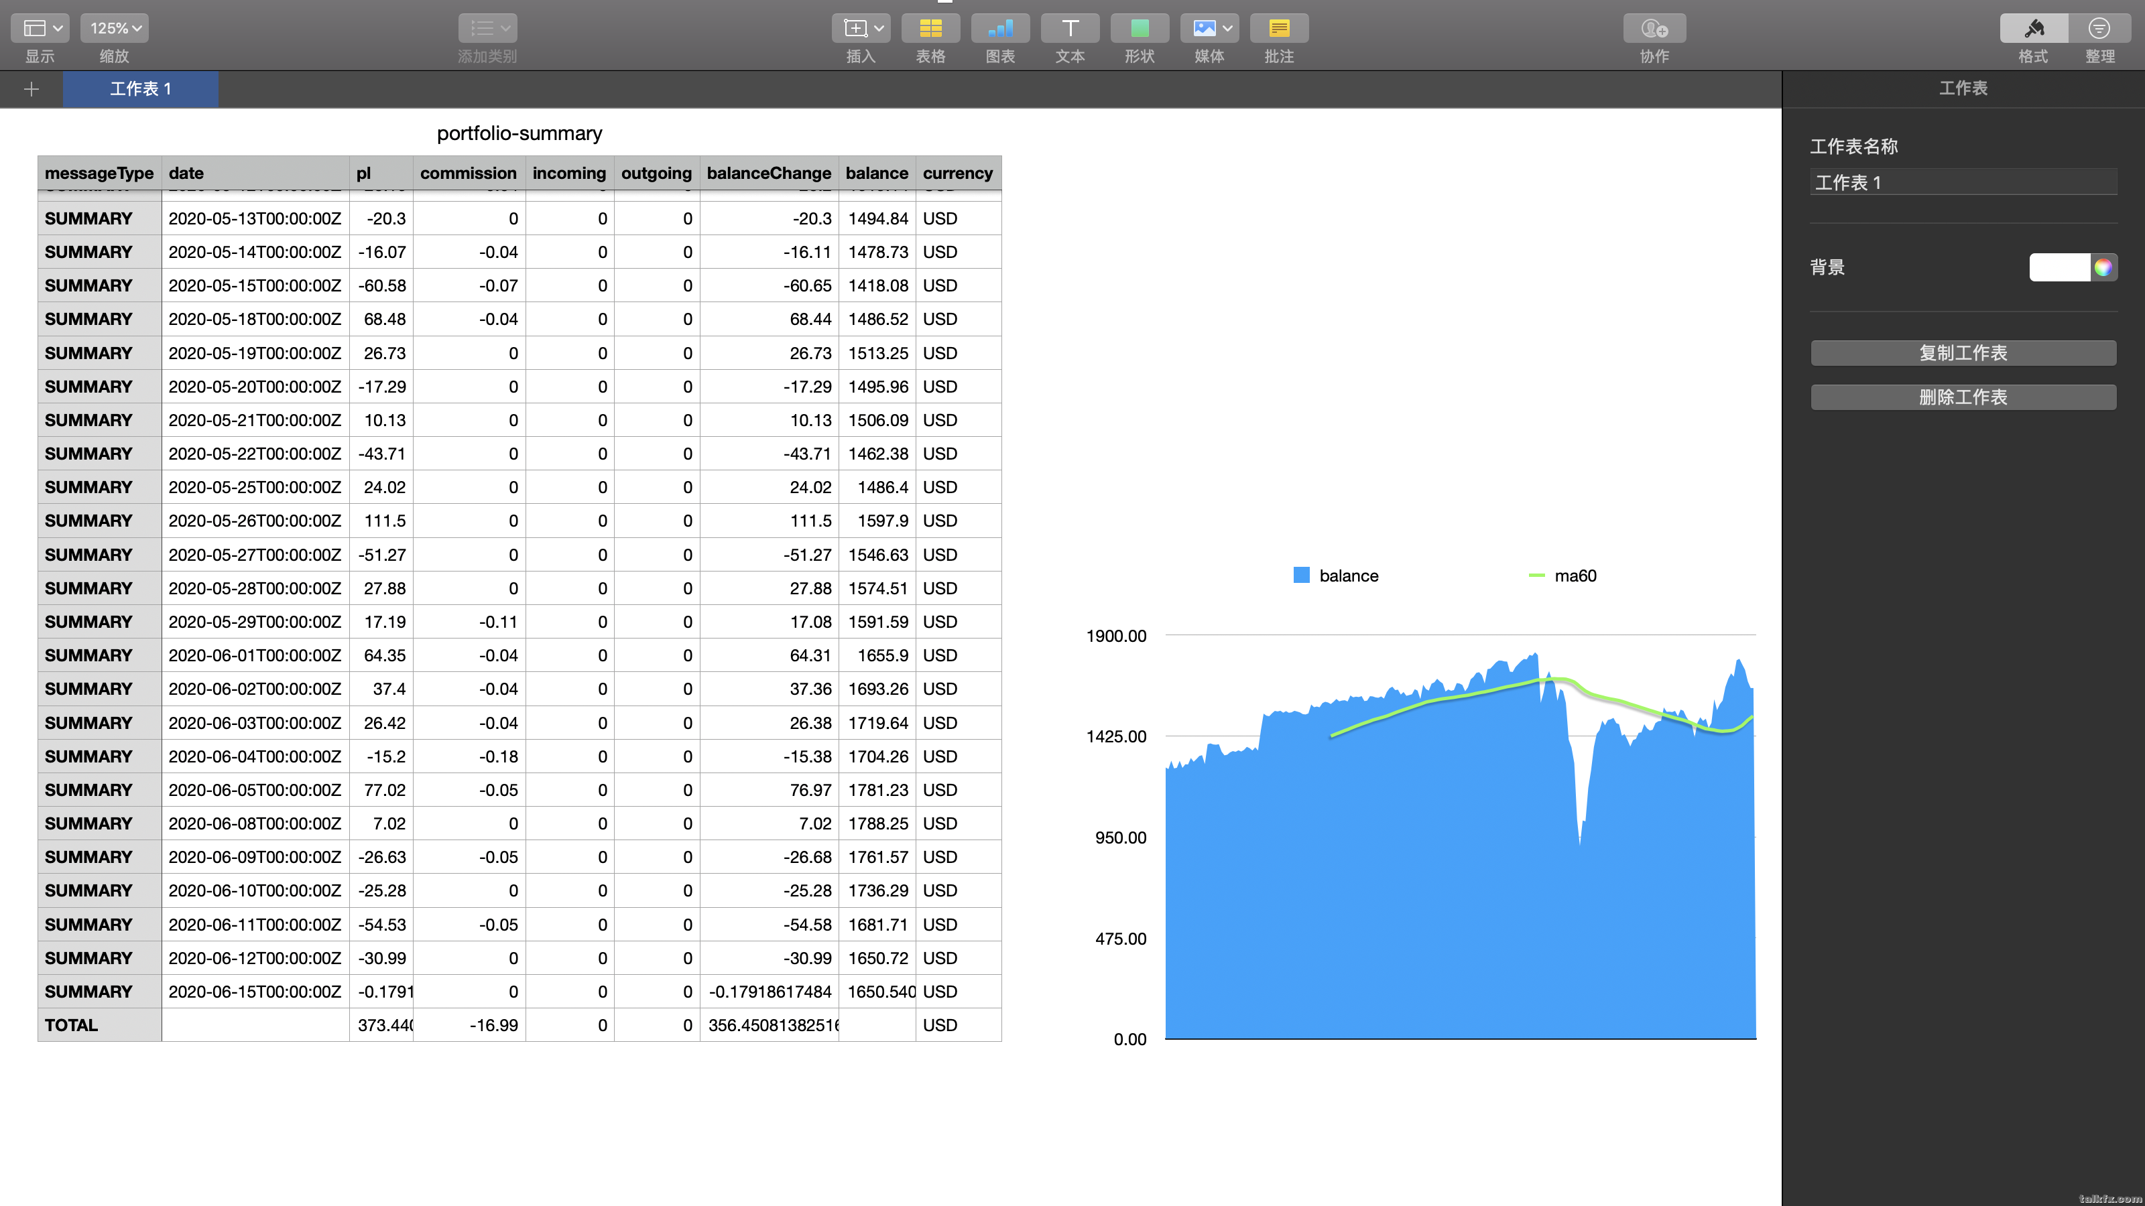Select the pl cell showing 111.5
This screenshot has height=1206, width=2145.
[381, 521]
